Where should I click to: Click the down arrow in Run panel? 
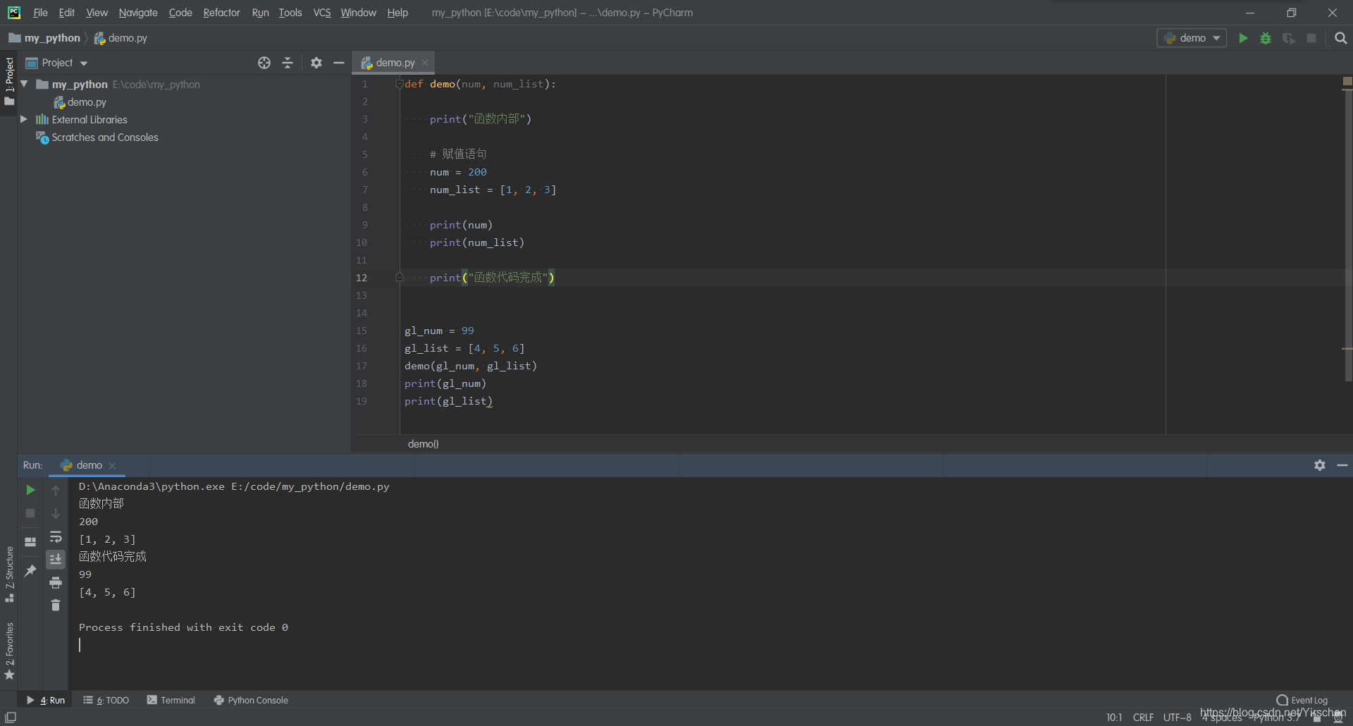point(56,513)
